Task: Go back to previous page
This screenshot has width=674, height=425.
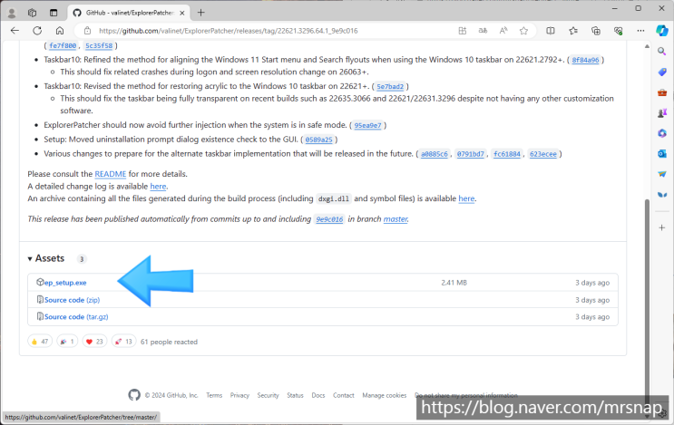Action: click(x=15, y=31)
